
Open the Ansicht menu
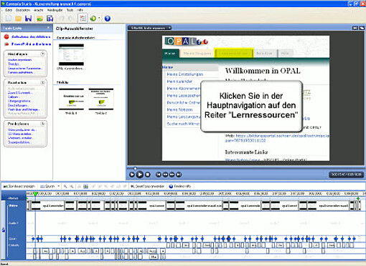pos(39,10)
